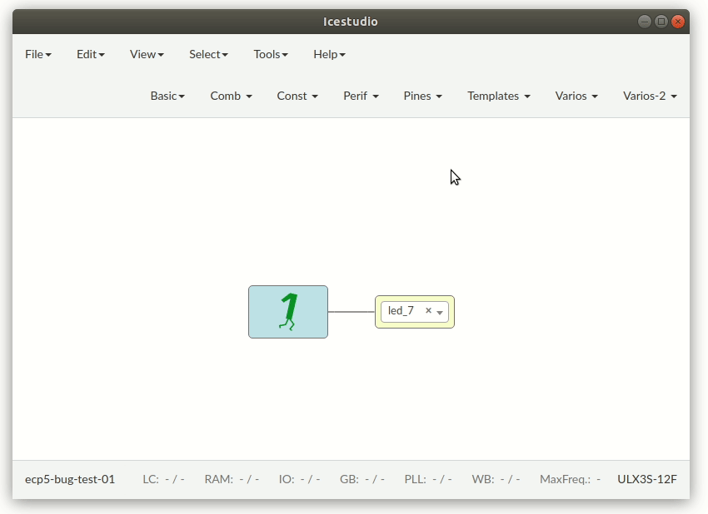Delete the led_7 pin using the × icon
708x514 pixels.
[427, 310]
